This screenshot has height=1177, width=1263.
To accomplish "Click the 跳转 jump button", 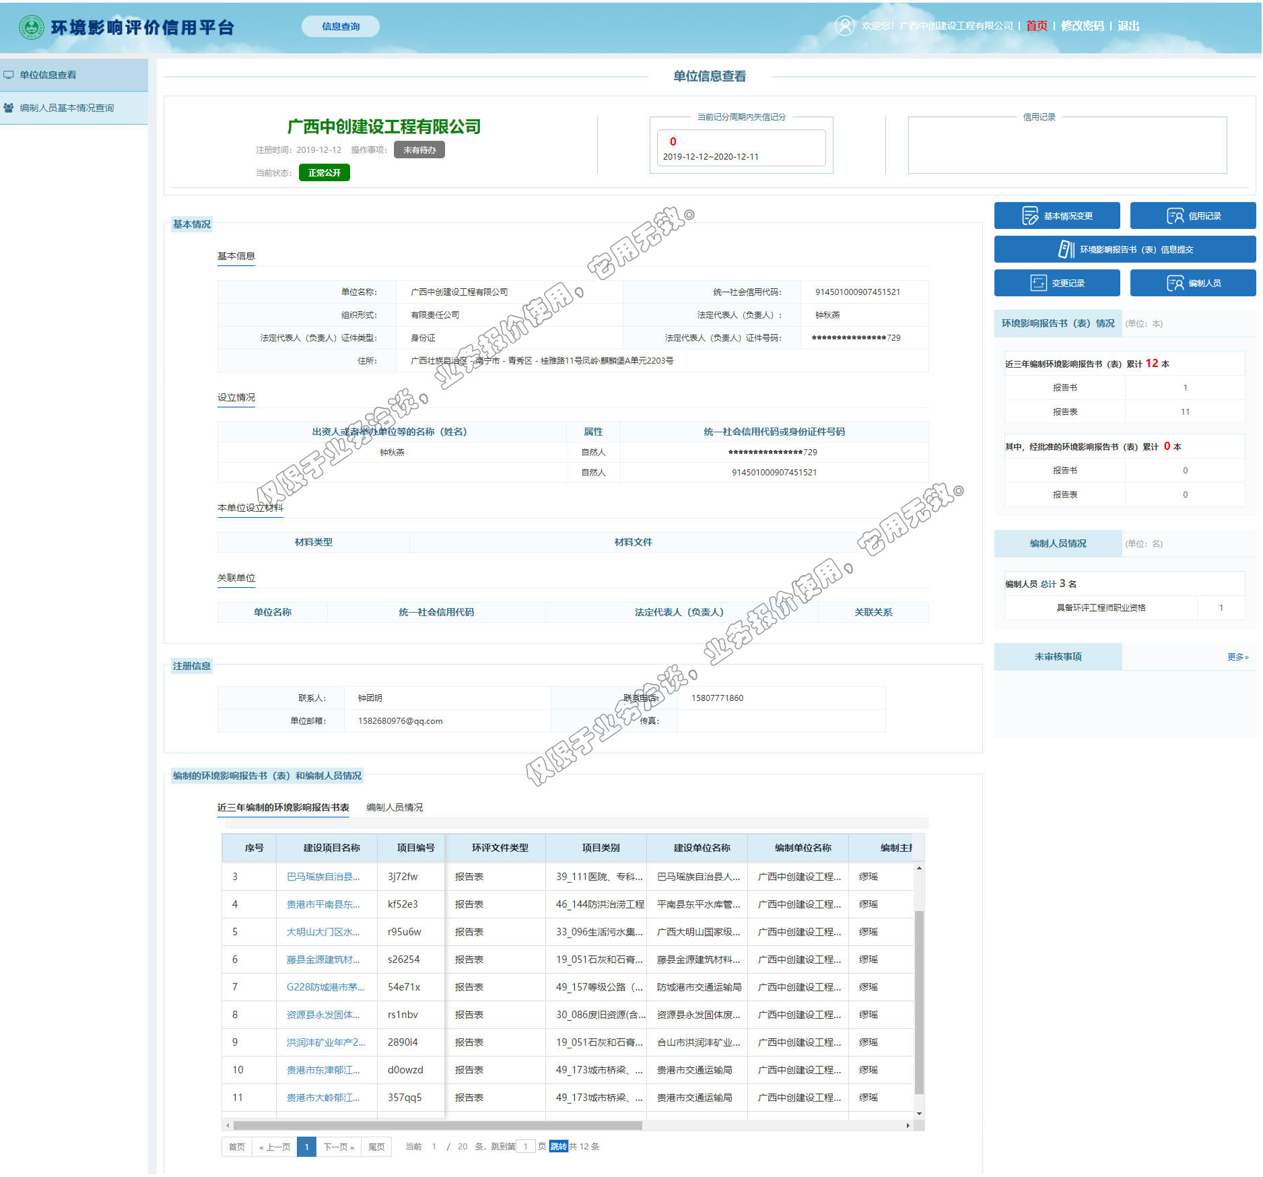I will (558, 1147).
